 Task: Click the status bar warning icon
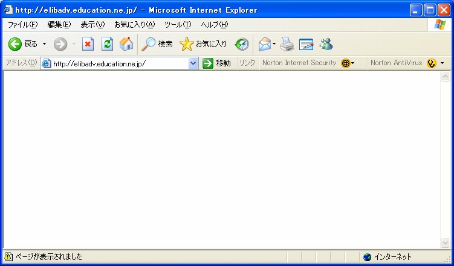8,256
